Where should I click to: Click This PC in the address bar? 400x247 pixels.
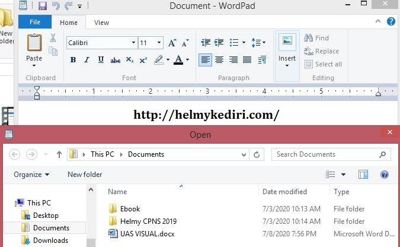[103, 154]
